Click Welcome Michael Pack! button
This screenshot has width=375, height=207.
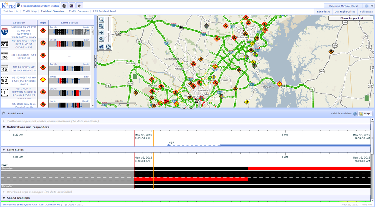point(343,6)
